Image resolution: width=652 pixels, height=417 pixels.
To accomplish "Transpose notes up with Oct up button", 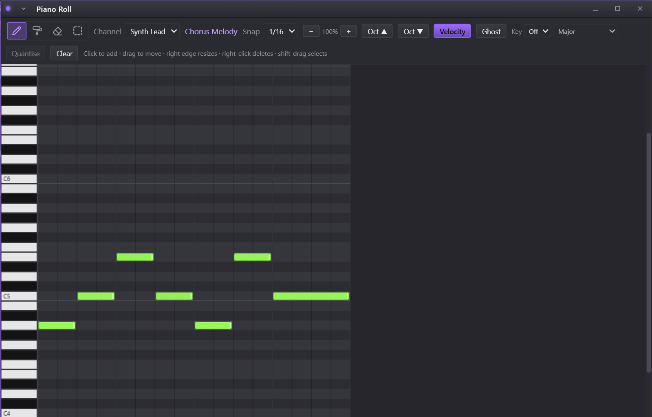I will [377, 31].
